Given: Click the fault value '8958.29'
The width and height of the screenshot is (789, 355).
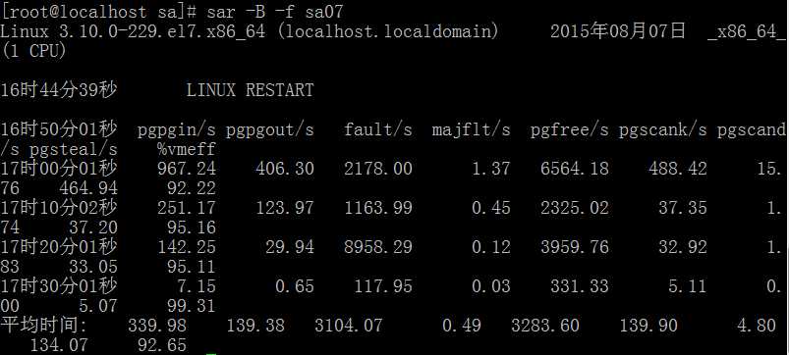Looking at the screenshot, I should click(x=378, y=247).
